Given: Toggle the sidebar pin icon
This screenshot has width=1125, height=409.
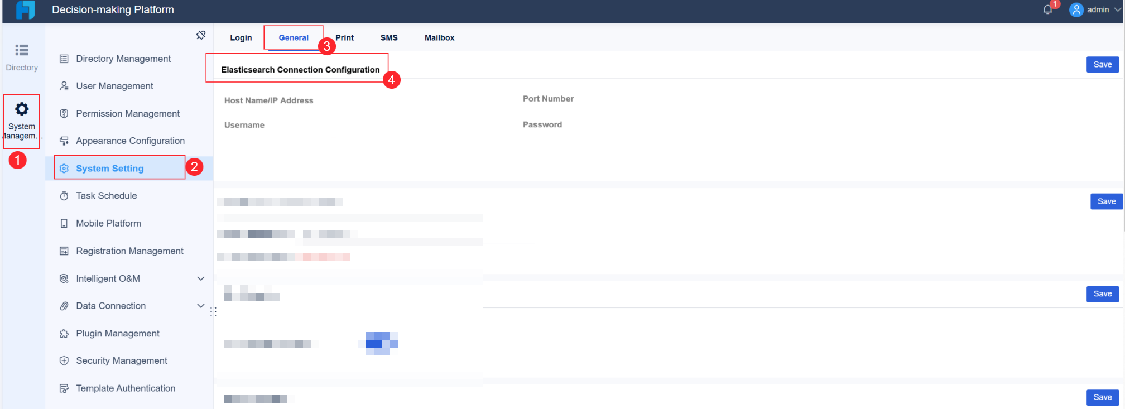Looking at the screenshot, I should [x=201, y=35].
